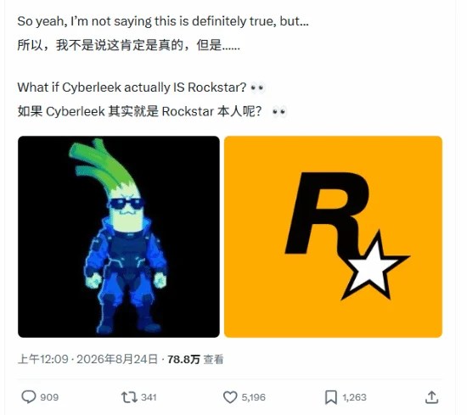Click the 5,196 likes count
The image size is (467, 415).
click(x=254, y=397)
